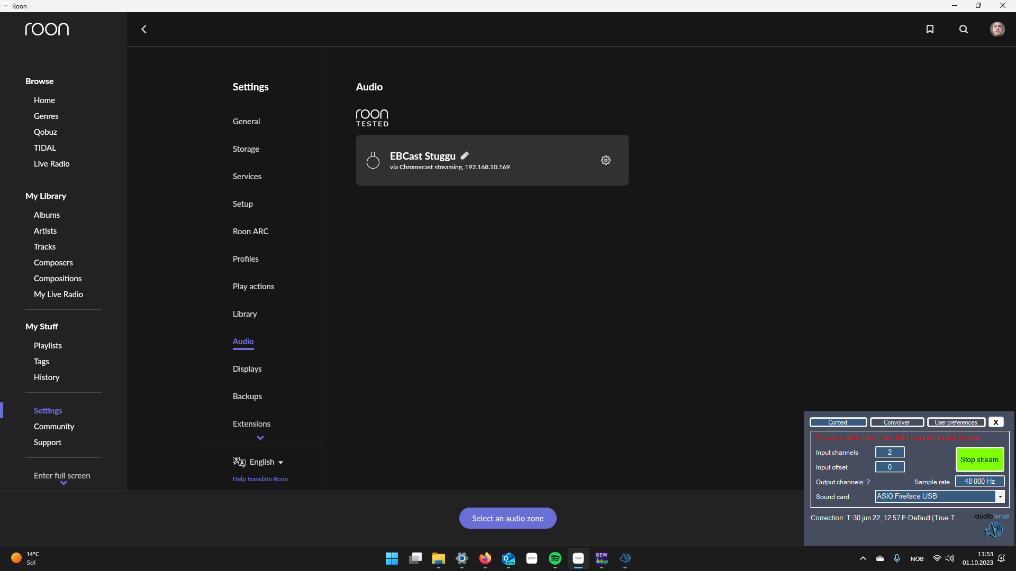This screenshot has width=1016, height=571.
Task: Close the Audiolense panel with X
Action: [x=995, y=422]
